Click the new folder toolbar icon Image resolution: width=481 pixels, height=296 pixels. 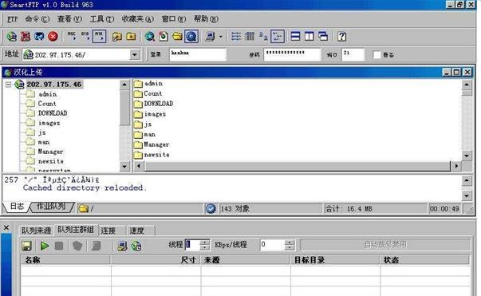tap(131, 37)
